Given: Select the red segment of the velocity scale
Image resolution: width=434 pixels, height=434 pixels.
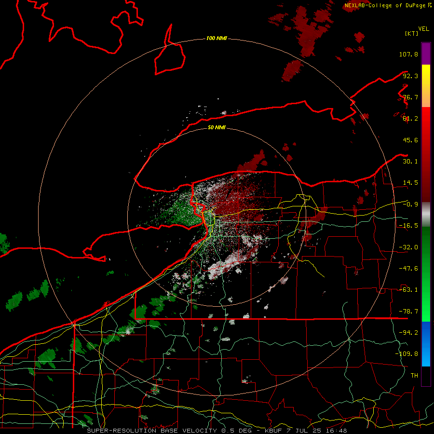Looking at the screenshot, I should point(426,154).
